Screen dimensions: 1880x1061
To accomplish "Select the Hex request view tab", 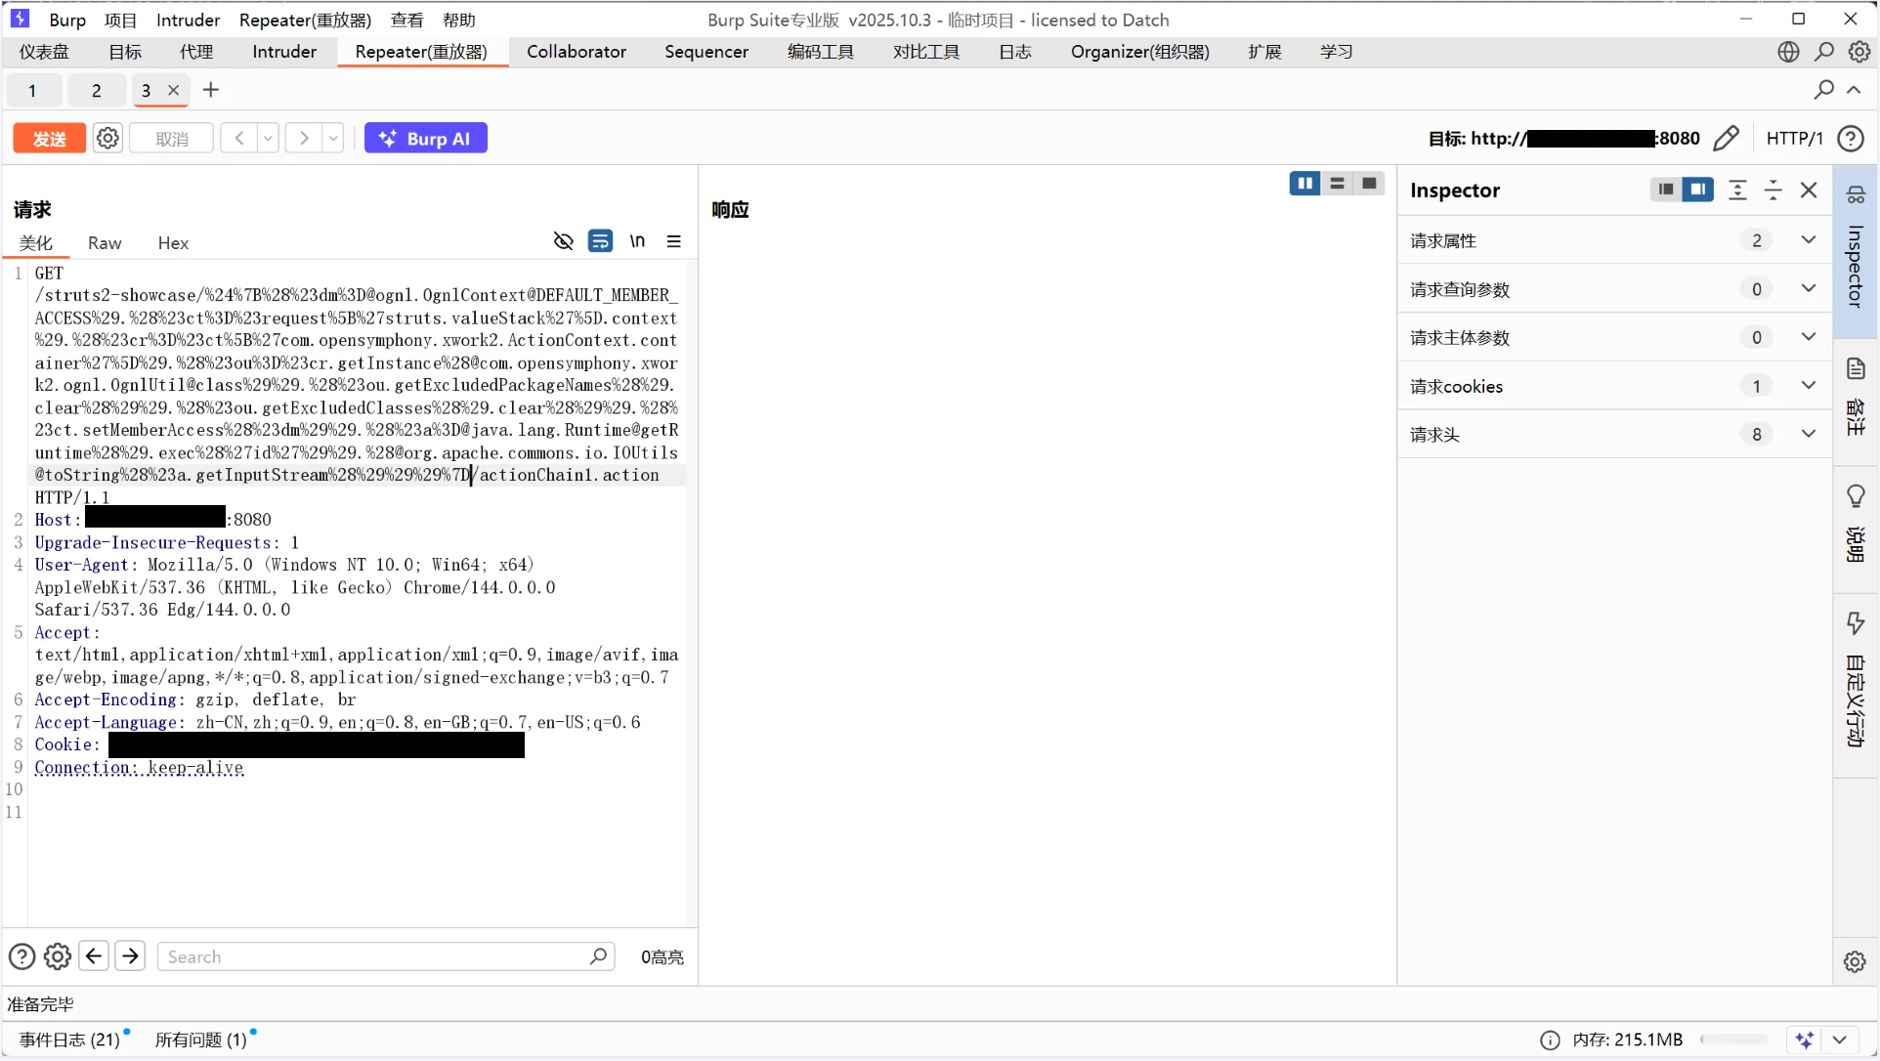I will (x=173, y=243).
